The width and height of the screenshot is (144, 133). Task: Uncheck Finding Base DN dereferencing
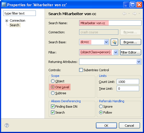tap(53, 107)
